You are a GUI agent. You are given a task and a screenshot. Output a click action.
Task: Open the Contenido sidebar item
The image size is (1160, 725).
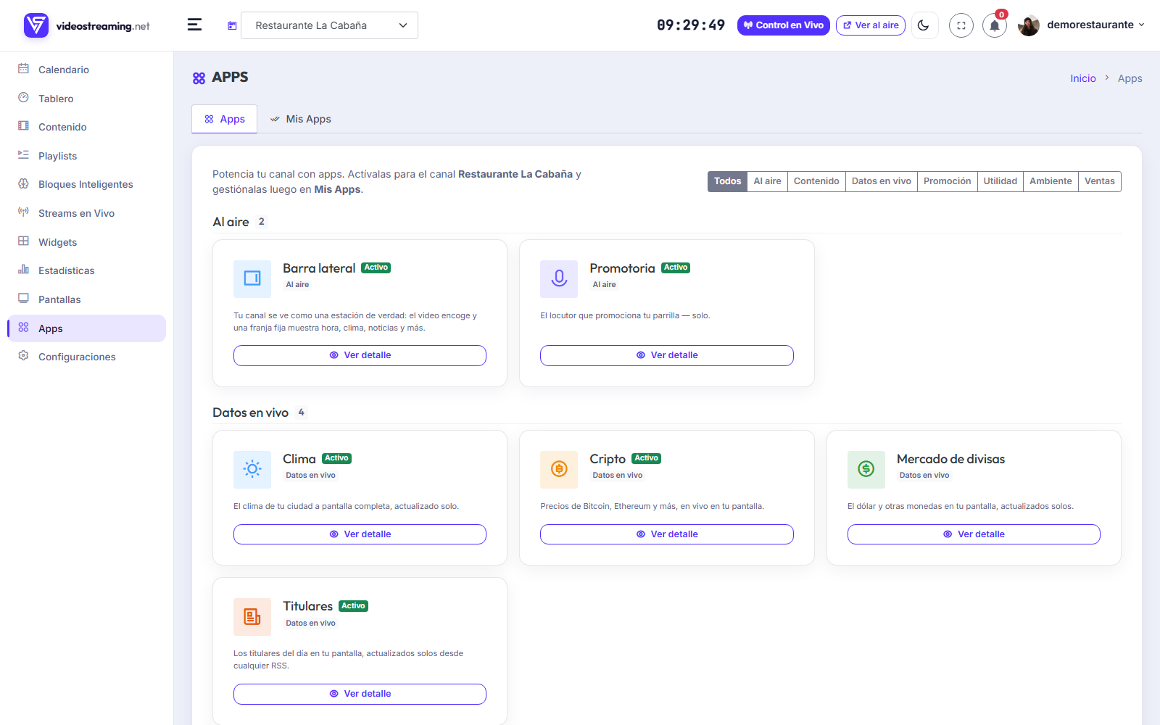(x=86, y=127)
